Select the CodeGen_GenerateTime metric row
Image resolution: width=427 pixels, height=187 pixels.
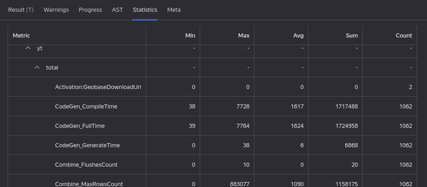coord(87,145)
